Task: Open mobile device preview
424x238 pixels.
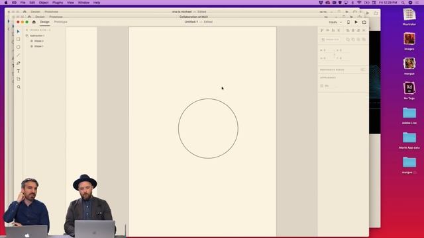Action: coord(348,22)
